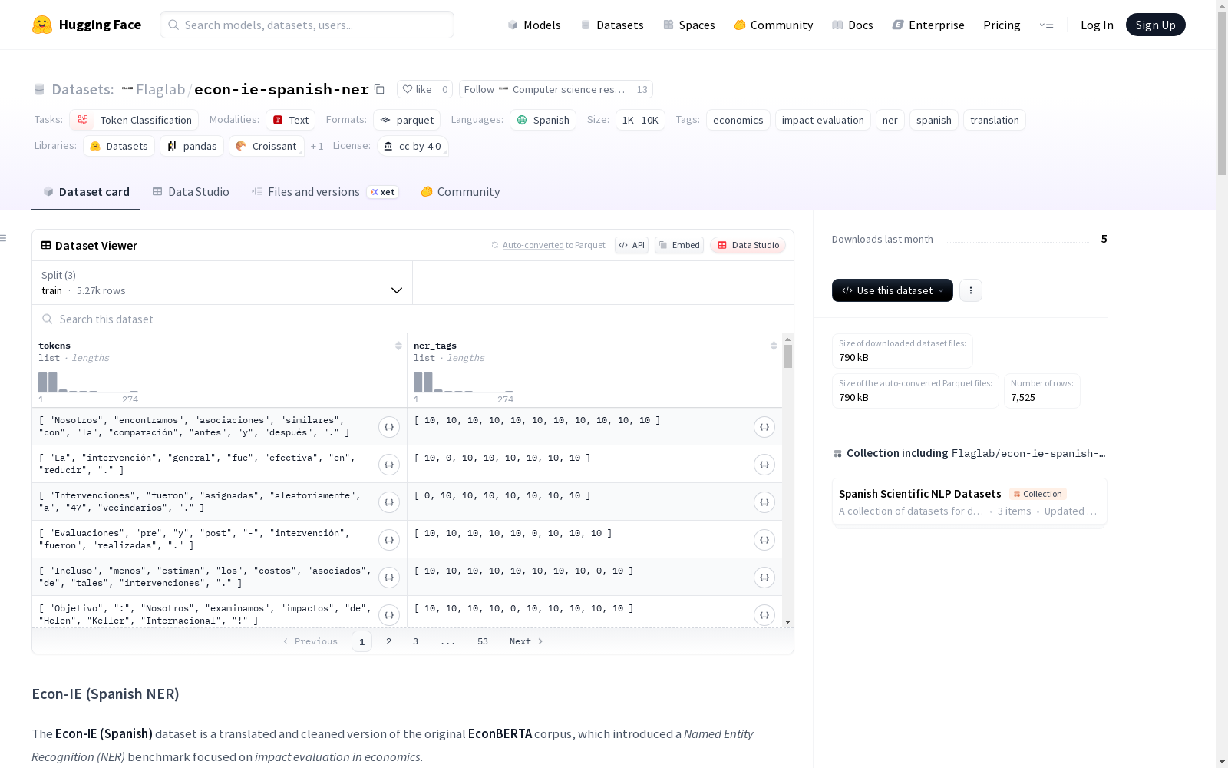Open the Spanish Scientific NLP Datasets collection

[969, 502]
